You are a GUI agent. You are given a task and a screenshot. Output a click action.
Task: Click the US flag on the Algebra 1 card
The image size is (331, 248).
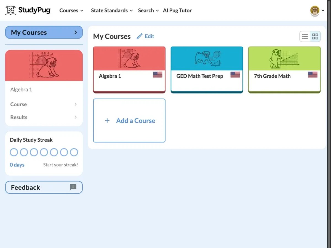click(x=157, y=74)
